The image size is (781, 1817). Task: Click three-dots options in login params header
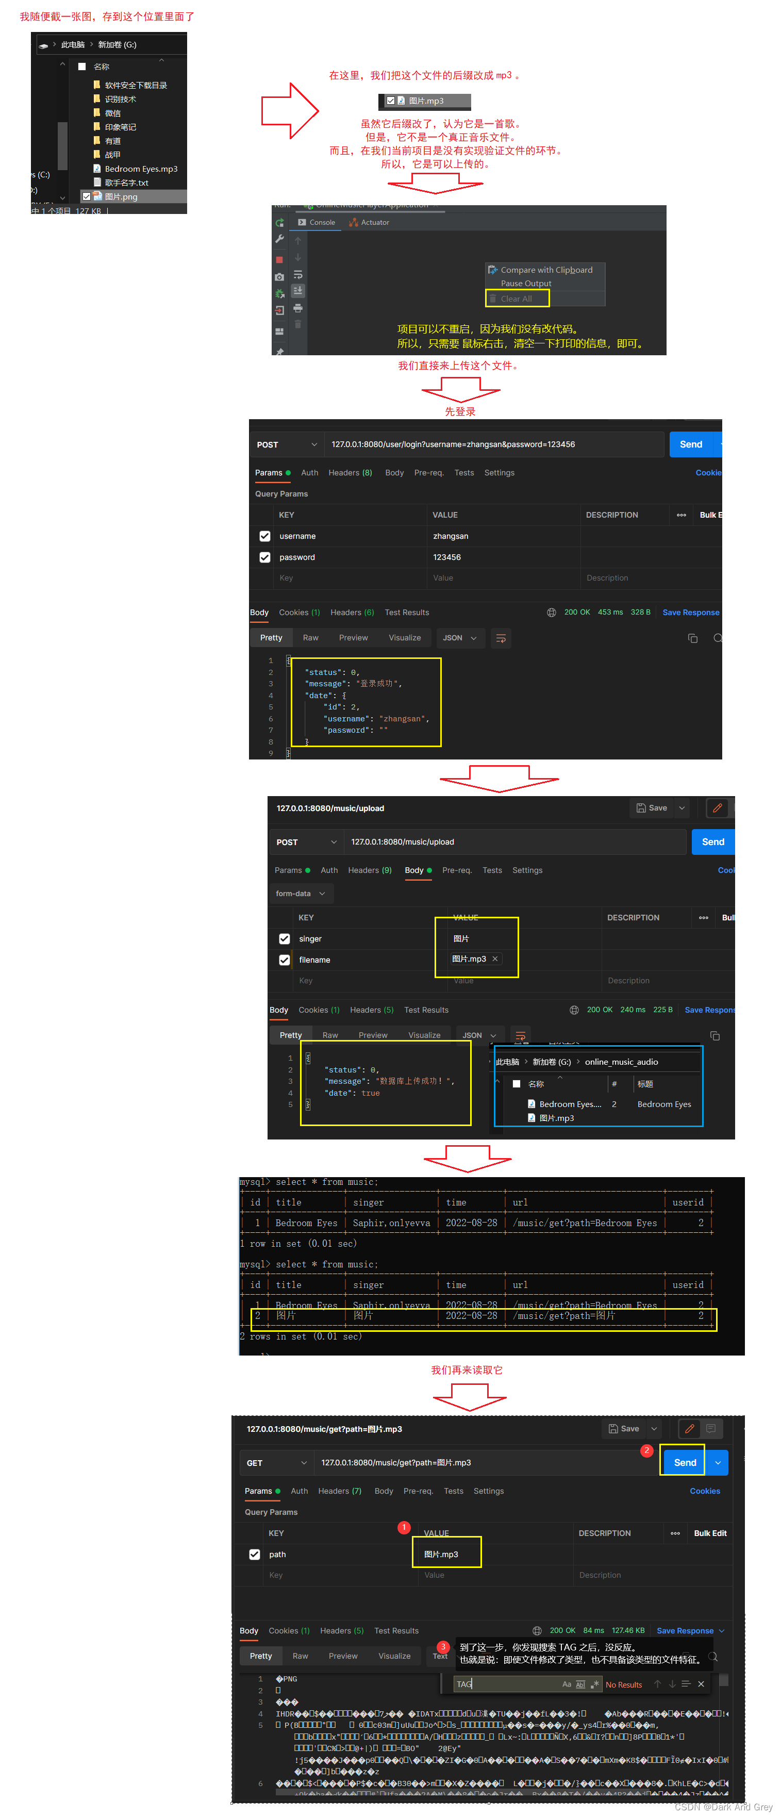pyautogui.click(x=682, y=516)
